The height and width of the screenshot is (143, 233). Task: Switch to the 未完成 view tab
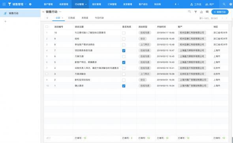click(85, 18)
